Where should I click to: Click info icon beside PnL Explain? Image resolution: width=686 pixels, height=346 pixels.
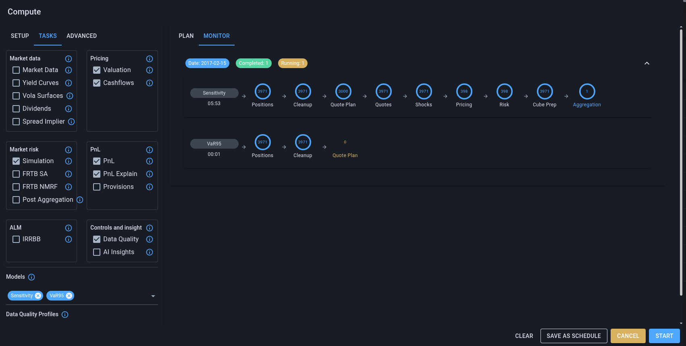150,174
